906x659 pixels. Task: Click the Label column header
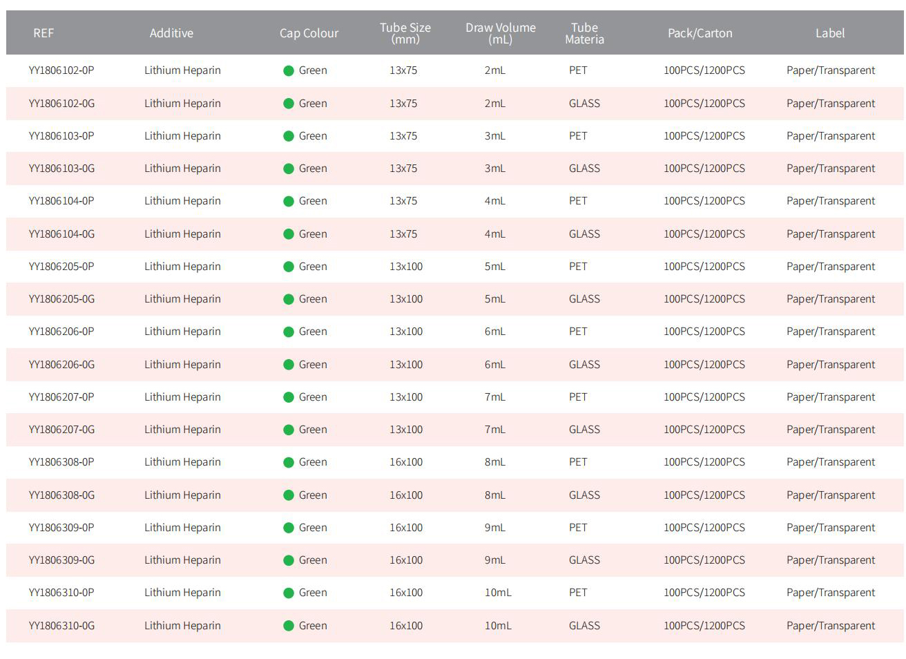click(x=830, y=33)
